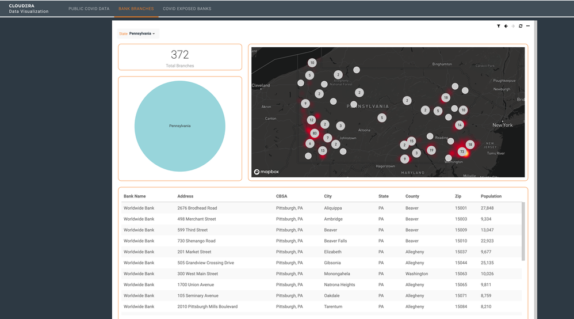The image size is (574, 319).
Task: Sort table by Population column header
Action: pos(491,196)
